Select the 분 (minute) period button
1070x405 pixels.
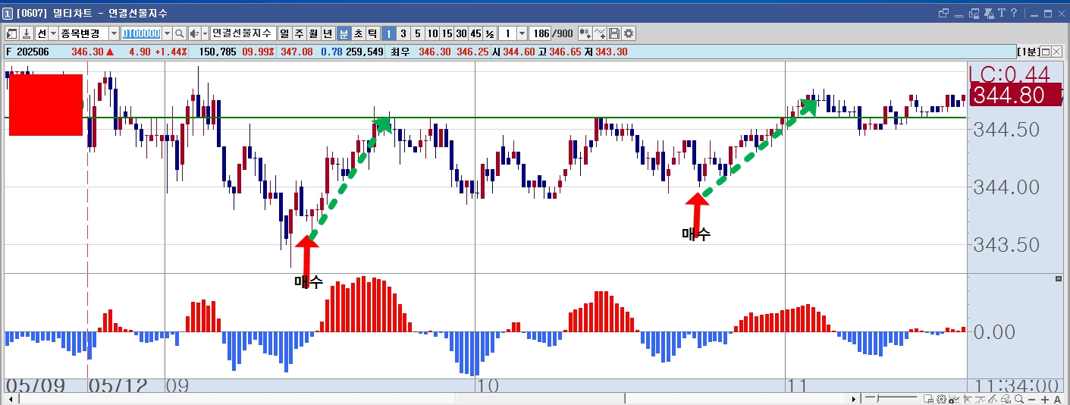point(344,33)
